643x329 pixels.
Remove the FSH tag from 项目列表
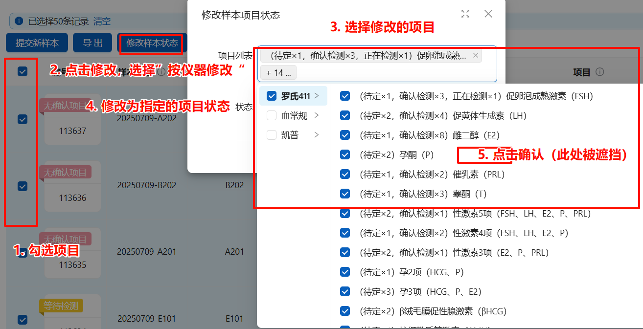click(475, 56)
